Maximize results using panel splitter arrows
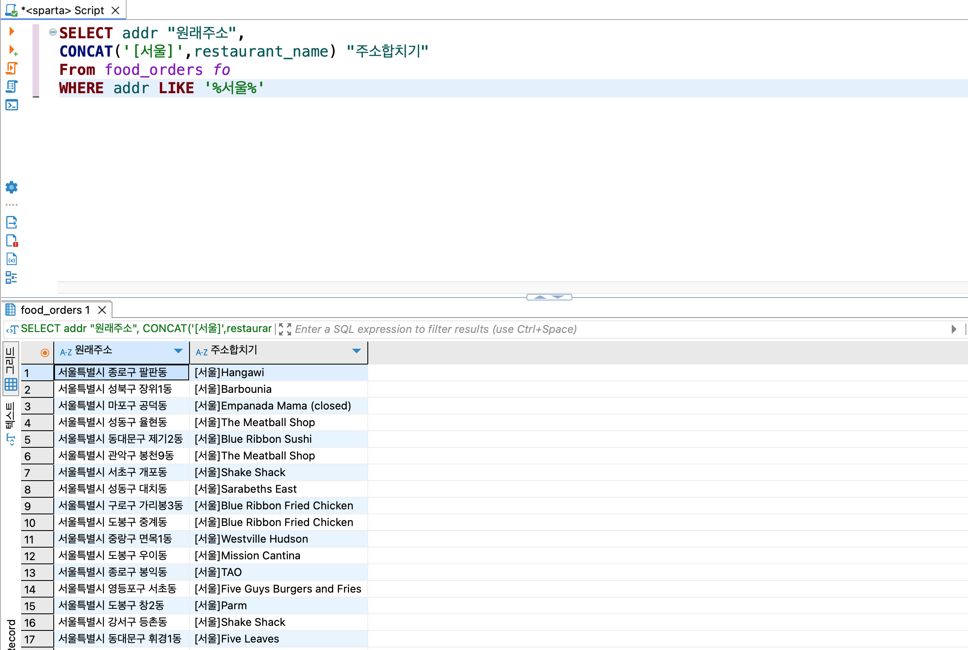Screen dimensions: 968x650 [x=540, y=297]
